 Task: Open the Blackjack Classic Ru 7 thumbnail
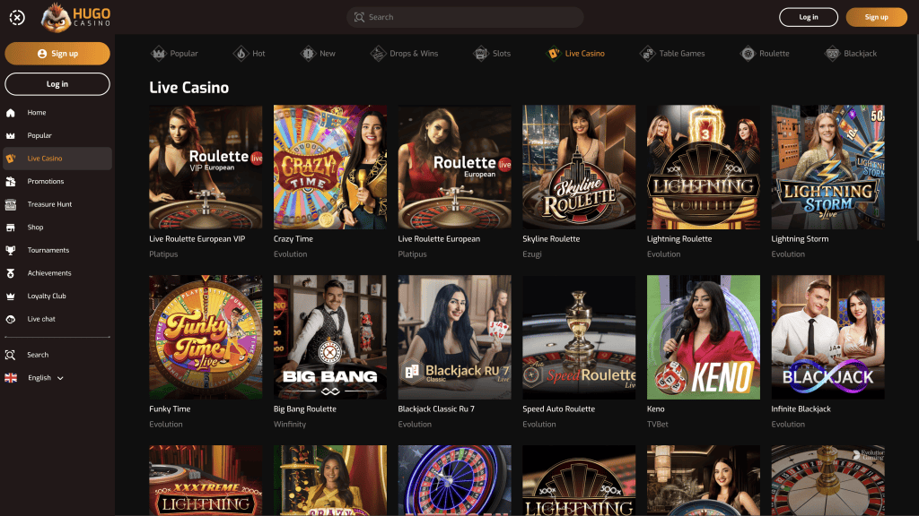(454, 338)
